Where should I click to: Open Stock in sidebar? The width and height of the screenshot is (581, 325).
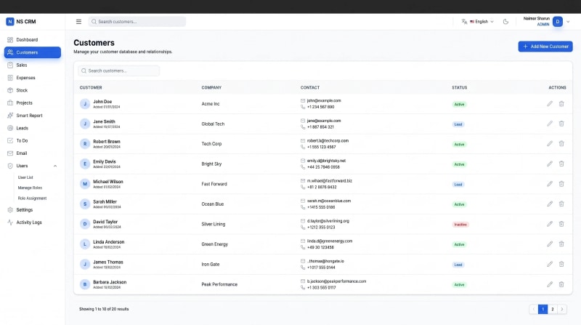click(x=33, y=90)
